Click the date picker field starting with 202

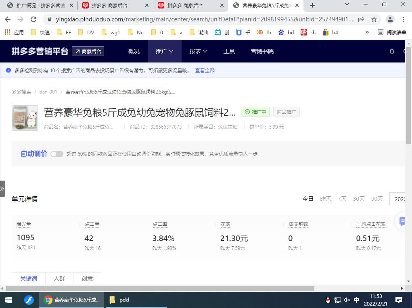coord(397,199)
